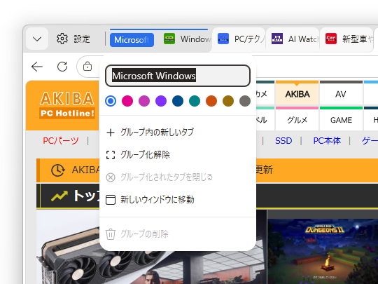378x284 pixels.
Task: Click the plus icon for new tab in group
Action: (x=111, y=133)
